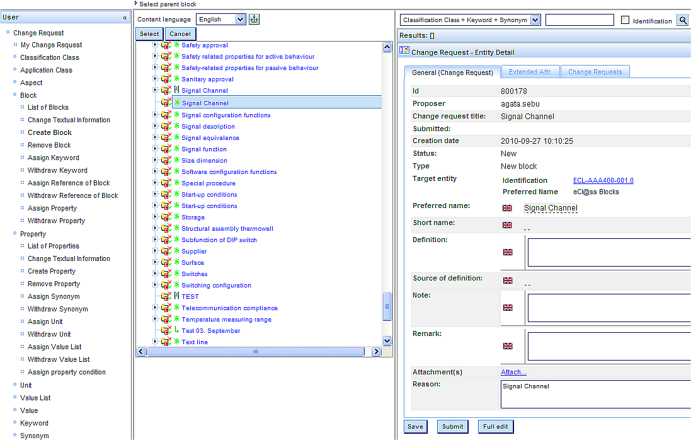Screen dimensions: 691x440
Task: Click the magnifier search icon
Action: 683,21
